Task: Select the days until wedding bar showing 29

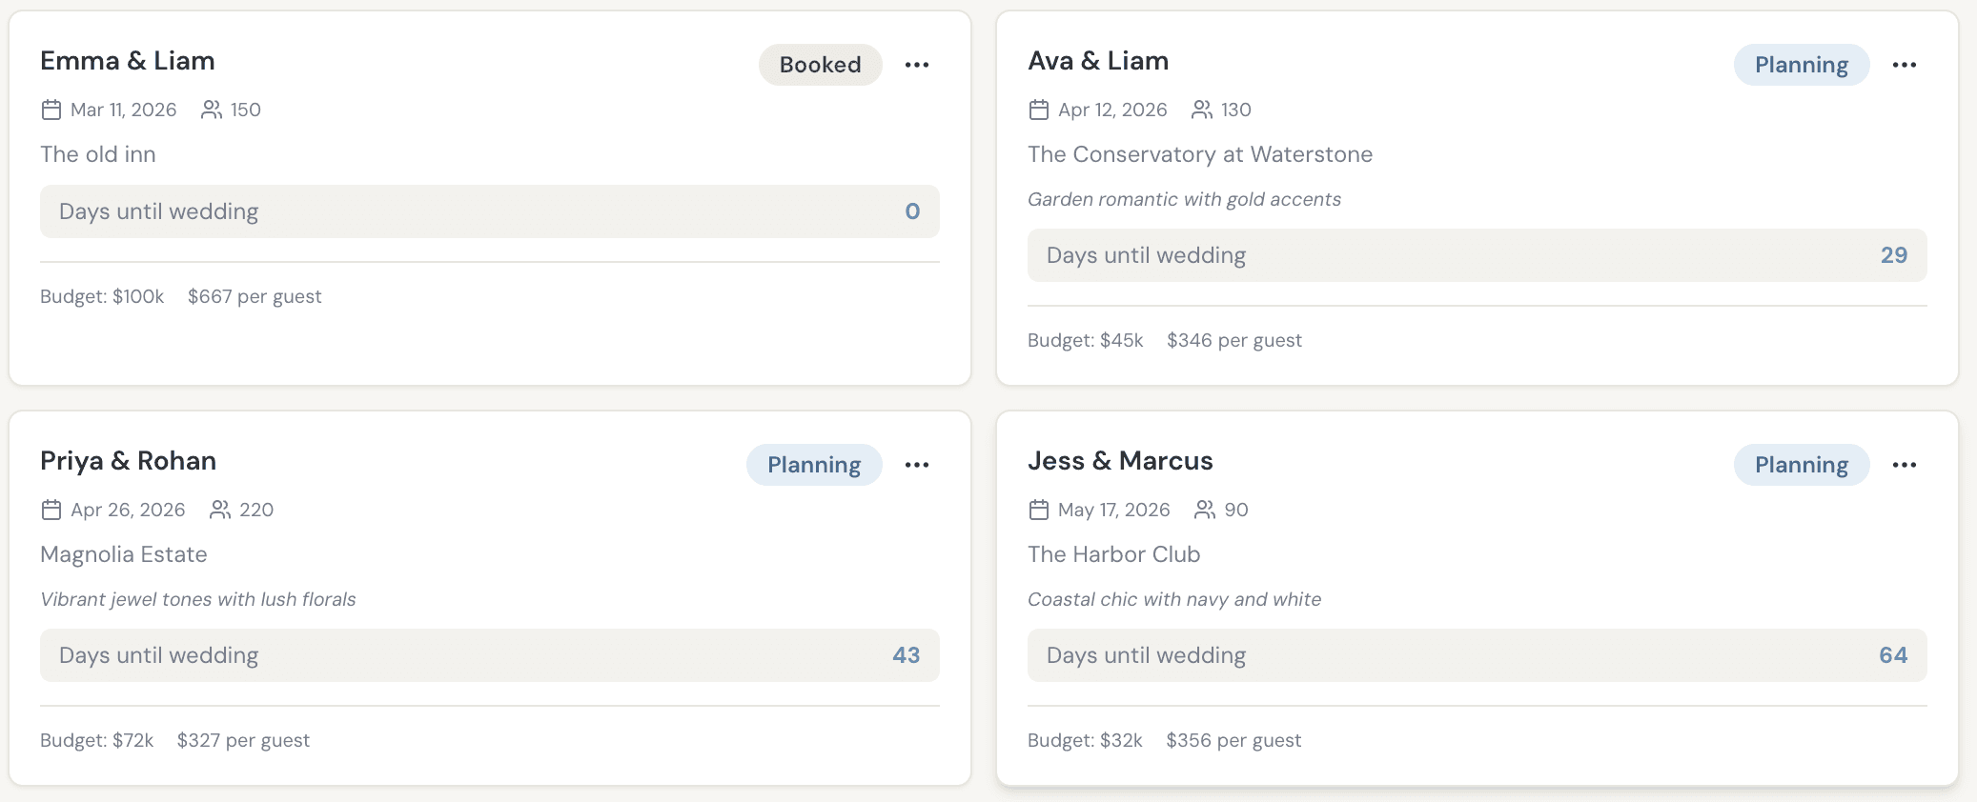Action: tap(1477, 255)
